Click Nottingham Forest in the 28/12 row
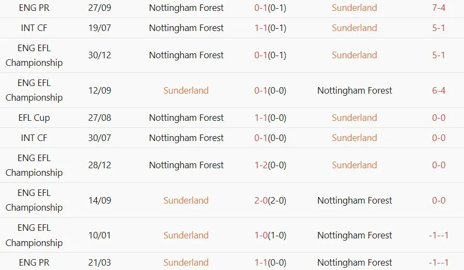Viewport: 464px width, 270px height. click(x=186, y=165)
